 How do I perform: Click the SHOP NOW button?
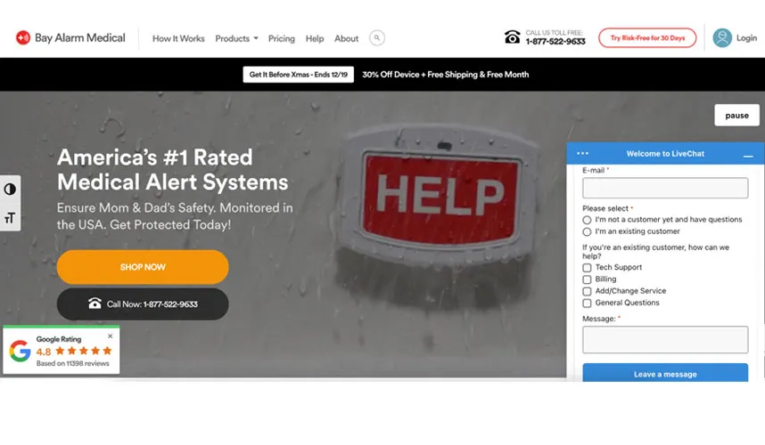(x=143, y=267)
